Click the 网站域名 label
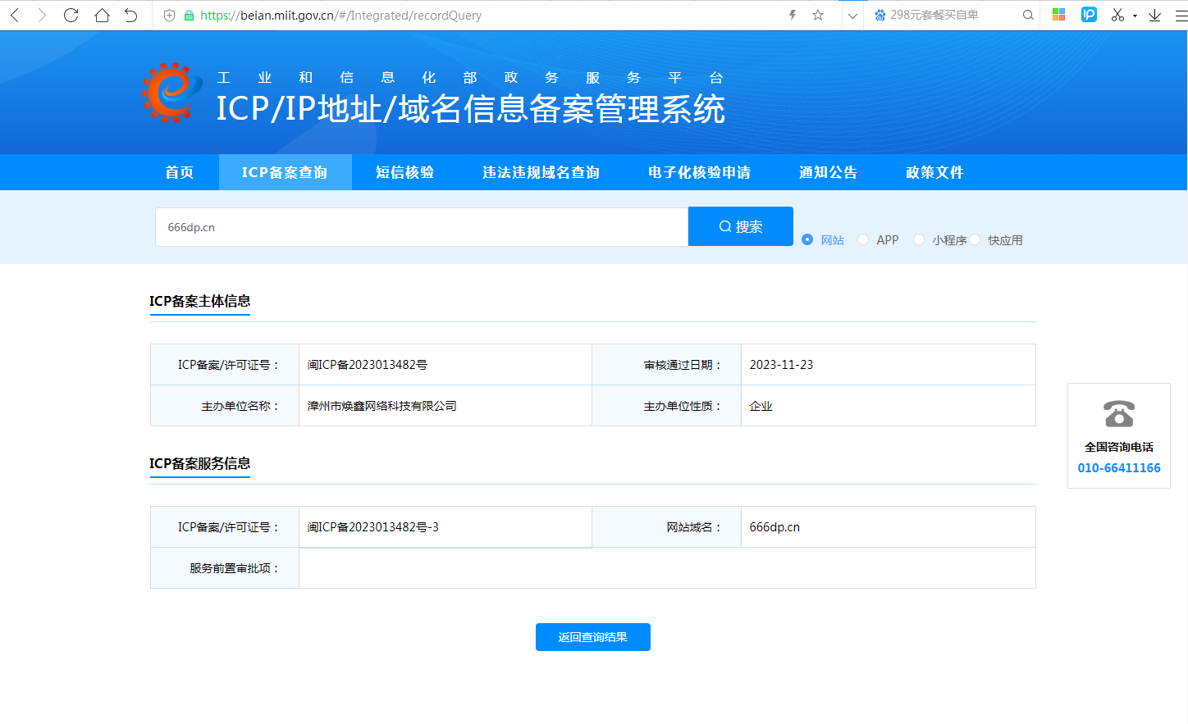 (694, 527)
